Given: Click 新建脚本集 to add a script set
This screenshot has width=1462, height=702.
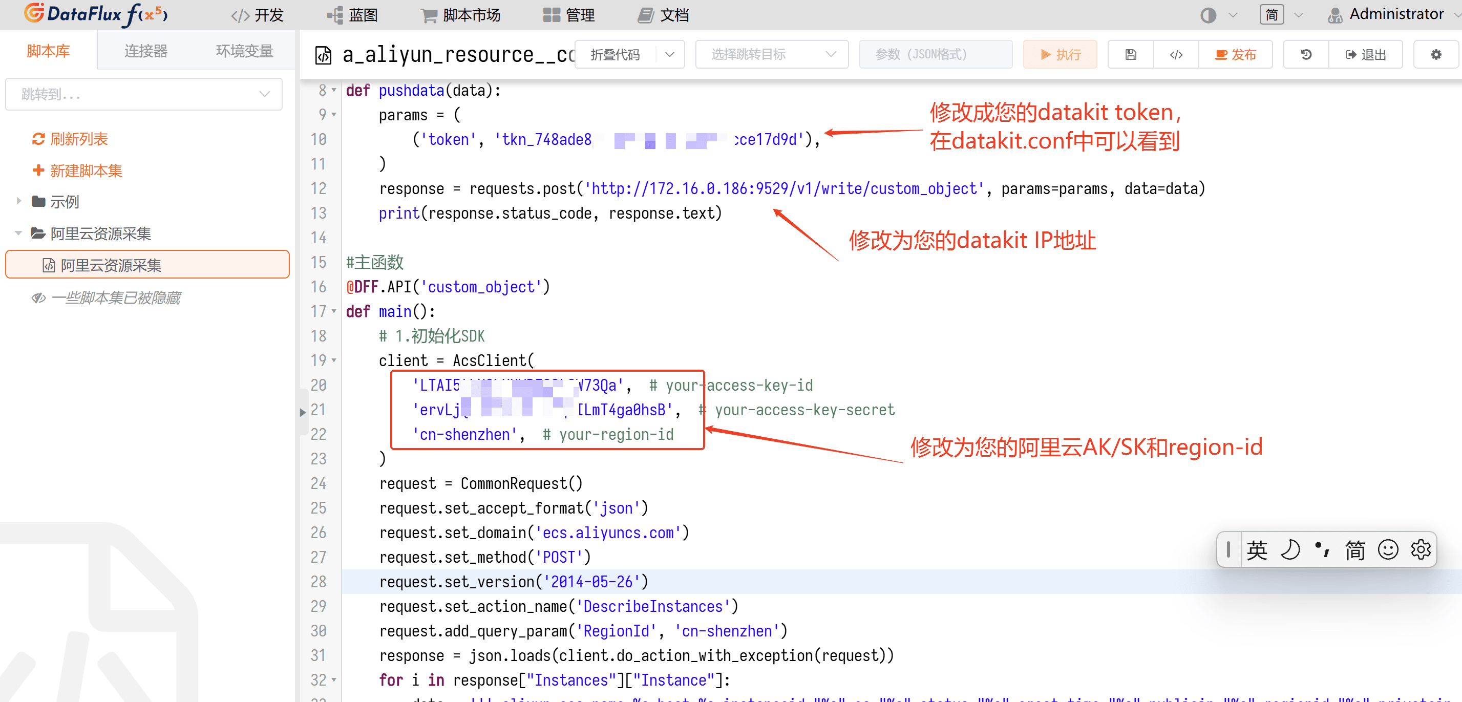Looking at the screenshot, I should point(77,171).
